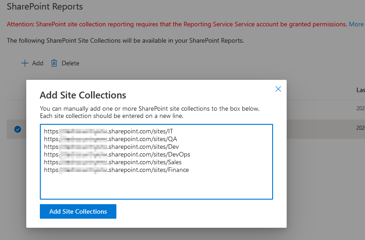Click the red Attention warning text
Image resolution: width=365 pixels, height=240 pixels.
(x=177, y=24)
